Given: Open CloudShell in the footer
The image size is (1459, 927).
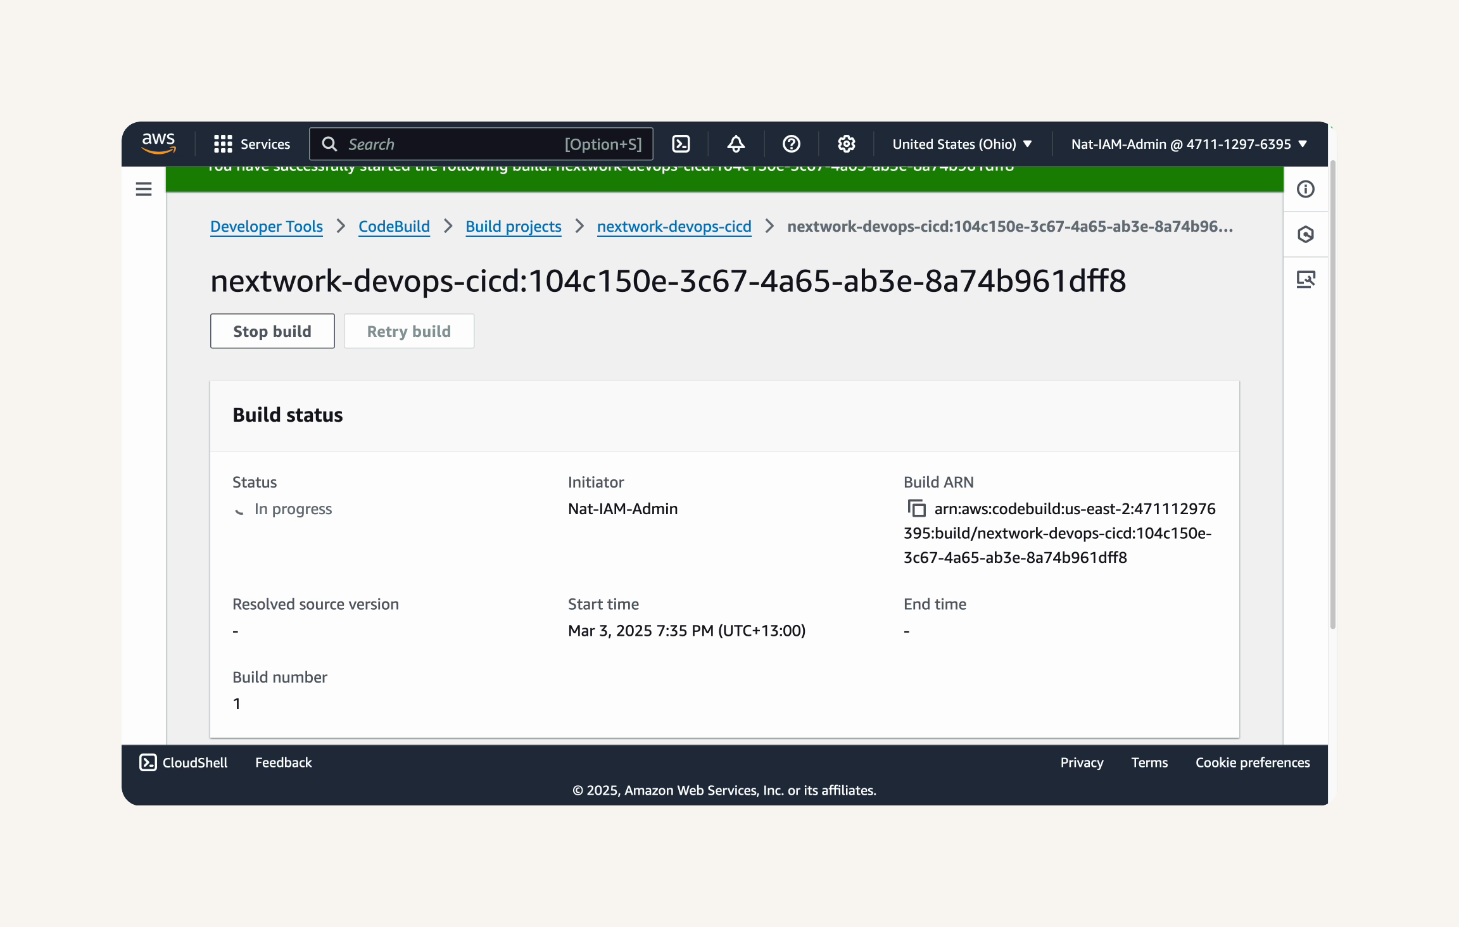Looking at the screenshot, I should pos(183,762).
